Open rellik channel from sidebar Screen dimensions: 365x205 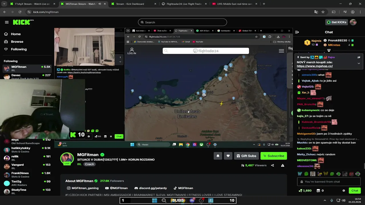pyautogui.click(x=27, y=158)
